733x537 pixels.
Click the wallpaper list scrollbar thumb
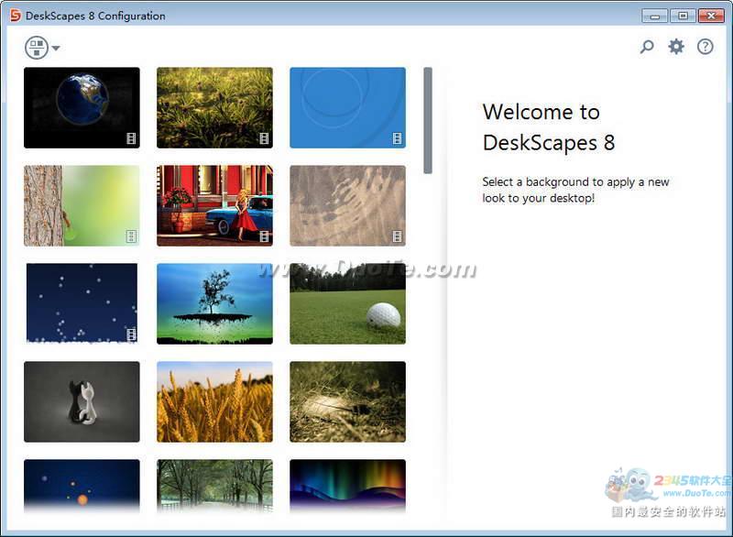(x=428, y=121)
